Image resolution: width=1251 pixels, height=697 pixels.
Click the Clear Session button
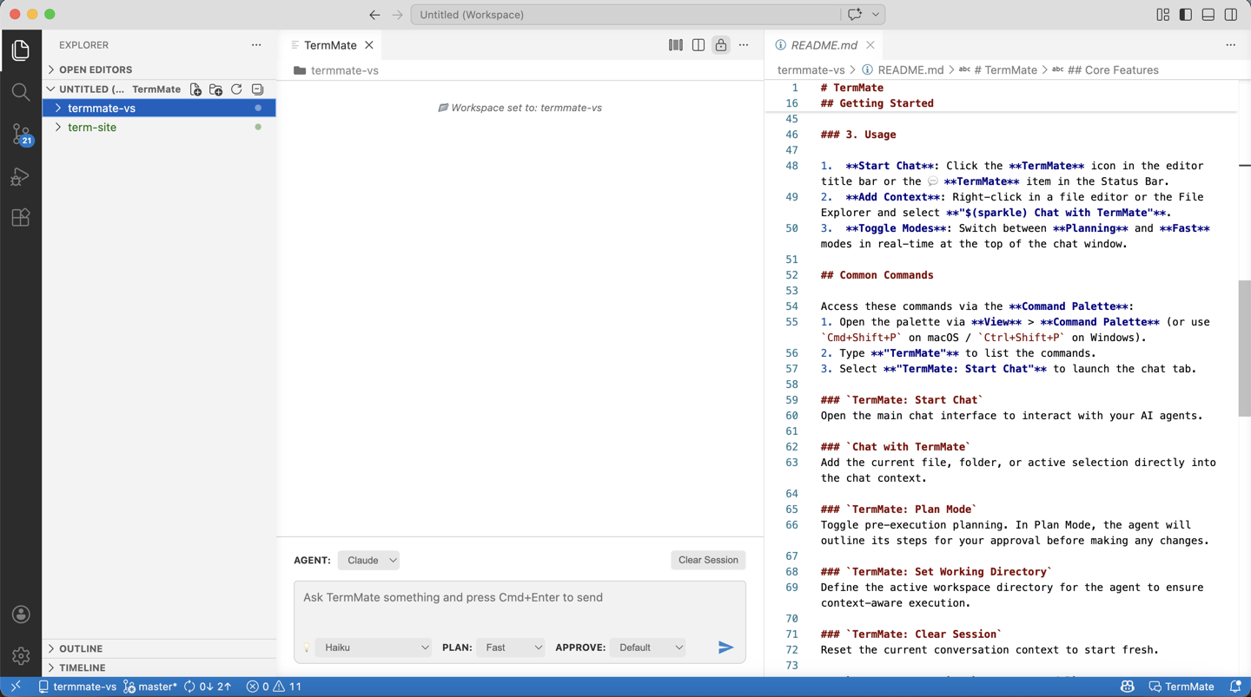coord(708,561)
